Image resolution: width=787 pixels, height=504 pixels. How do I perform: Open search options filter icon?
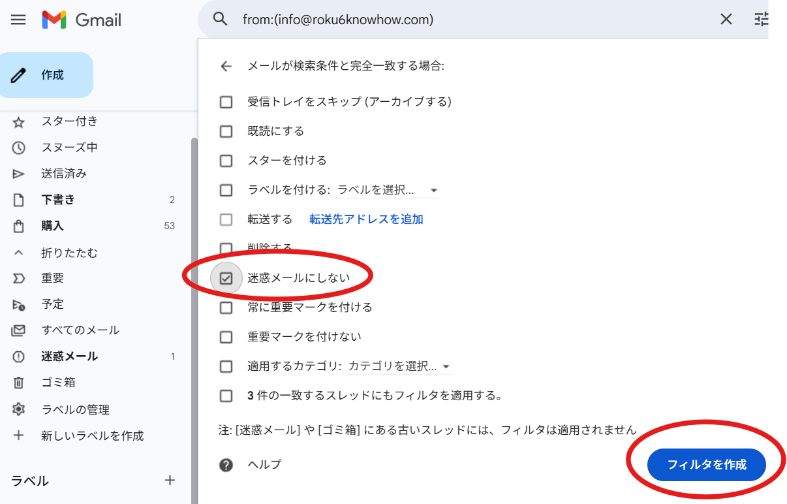[x=761, y=20]
